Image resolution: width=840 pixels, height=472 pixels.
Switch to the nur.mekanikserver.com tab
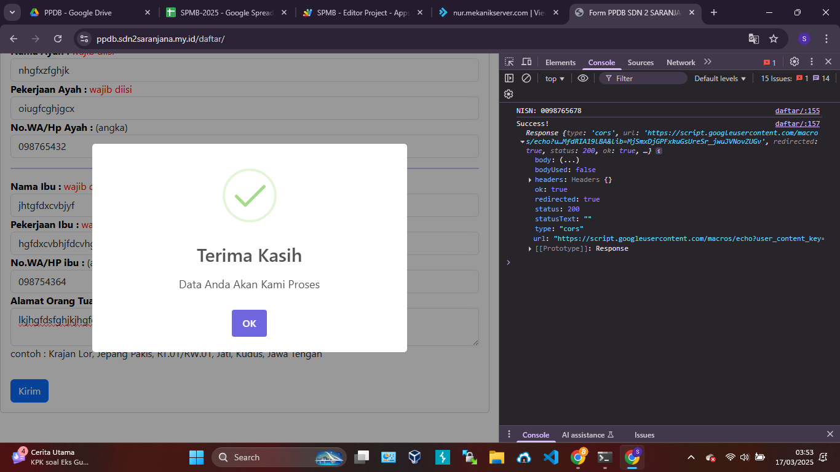pos(499,12)
